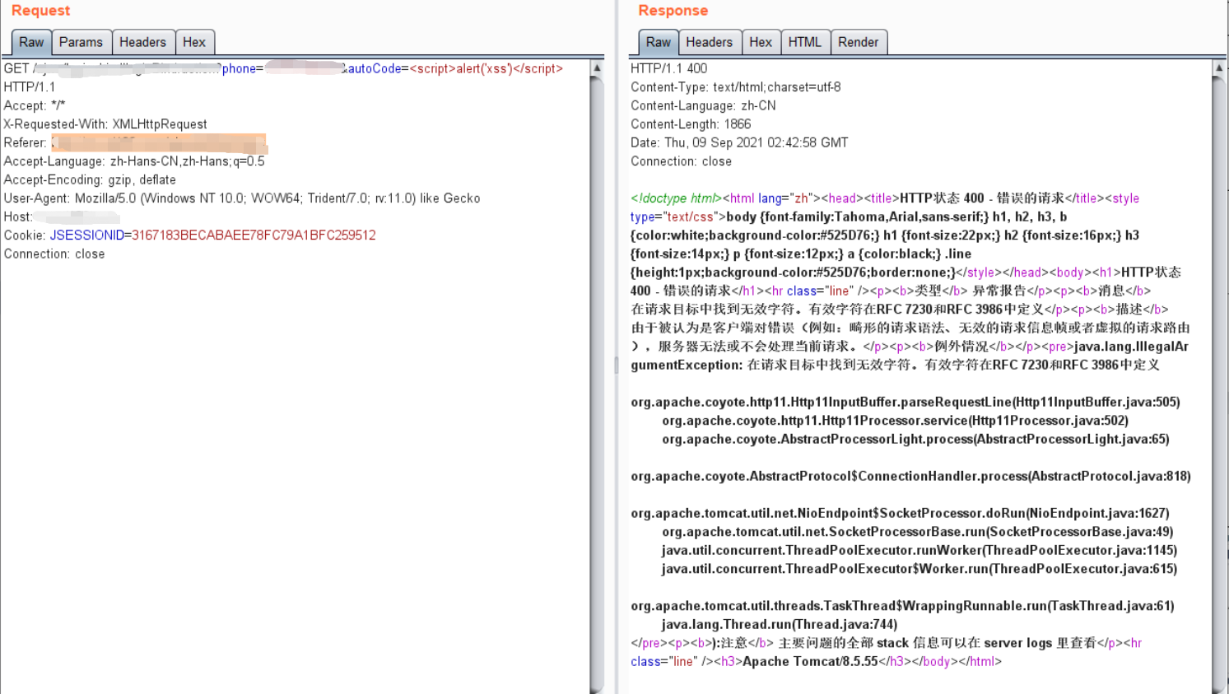1229x694 pixels.
Task: Click the Http11Processor.service stack trace line
Action: coord(895,421)
